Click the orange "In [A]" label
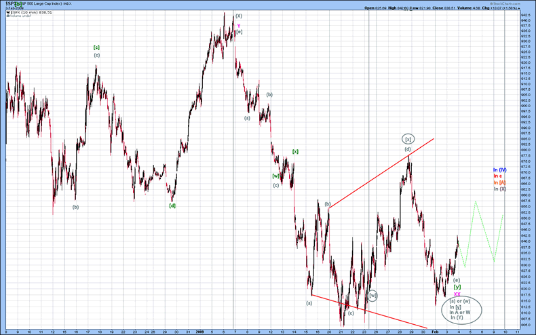This screenshot has height=335, width=536. click(499, 182)
